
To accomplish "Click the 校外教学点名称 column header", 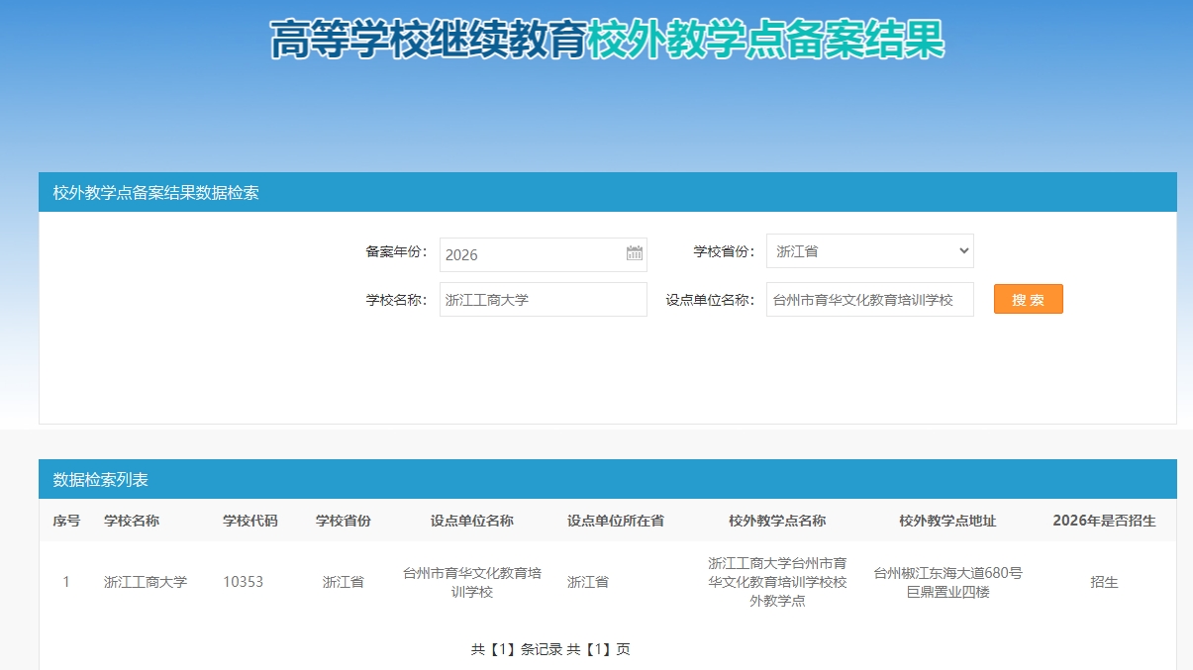I will click(777, 521).
